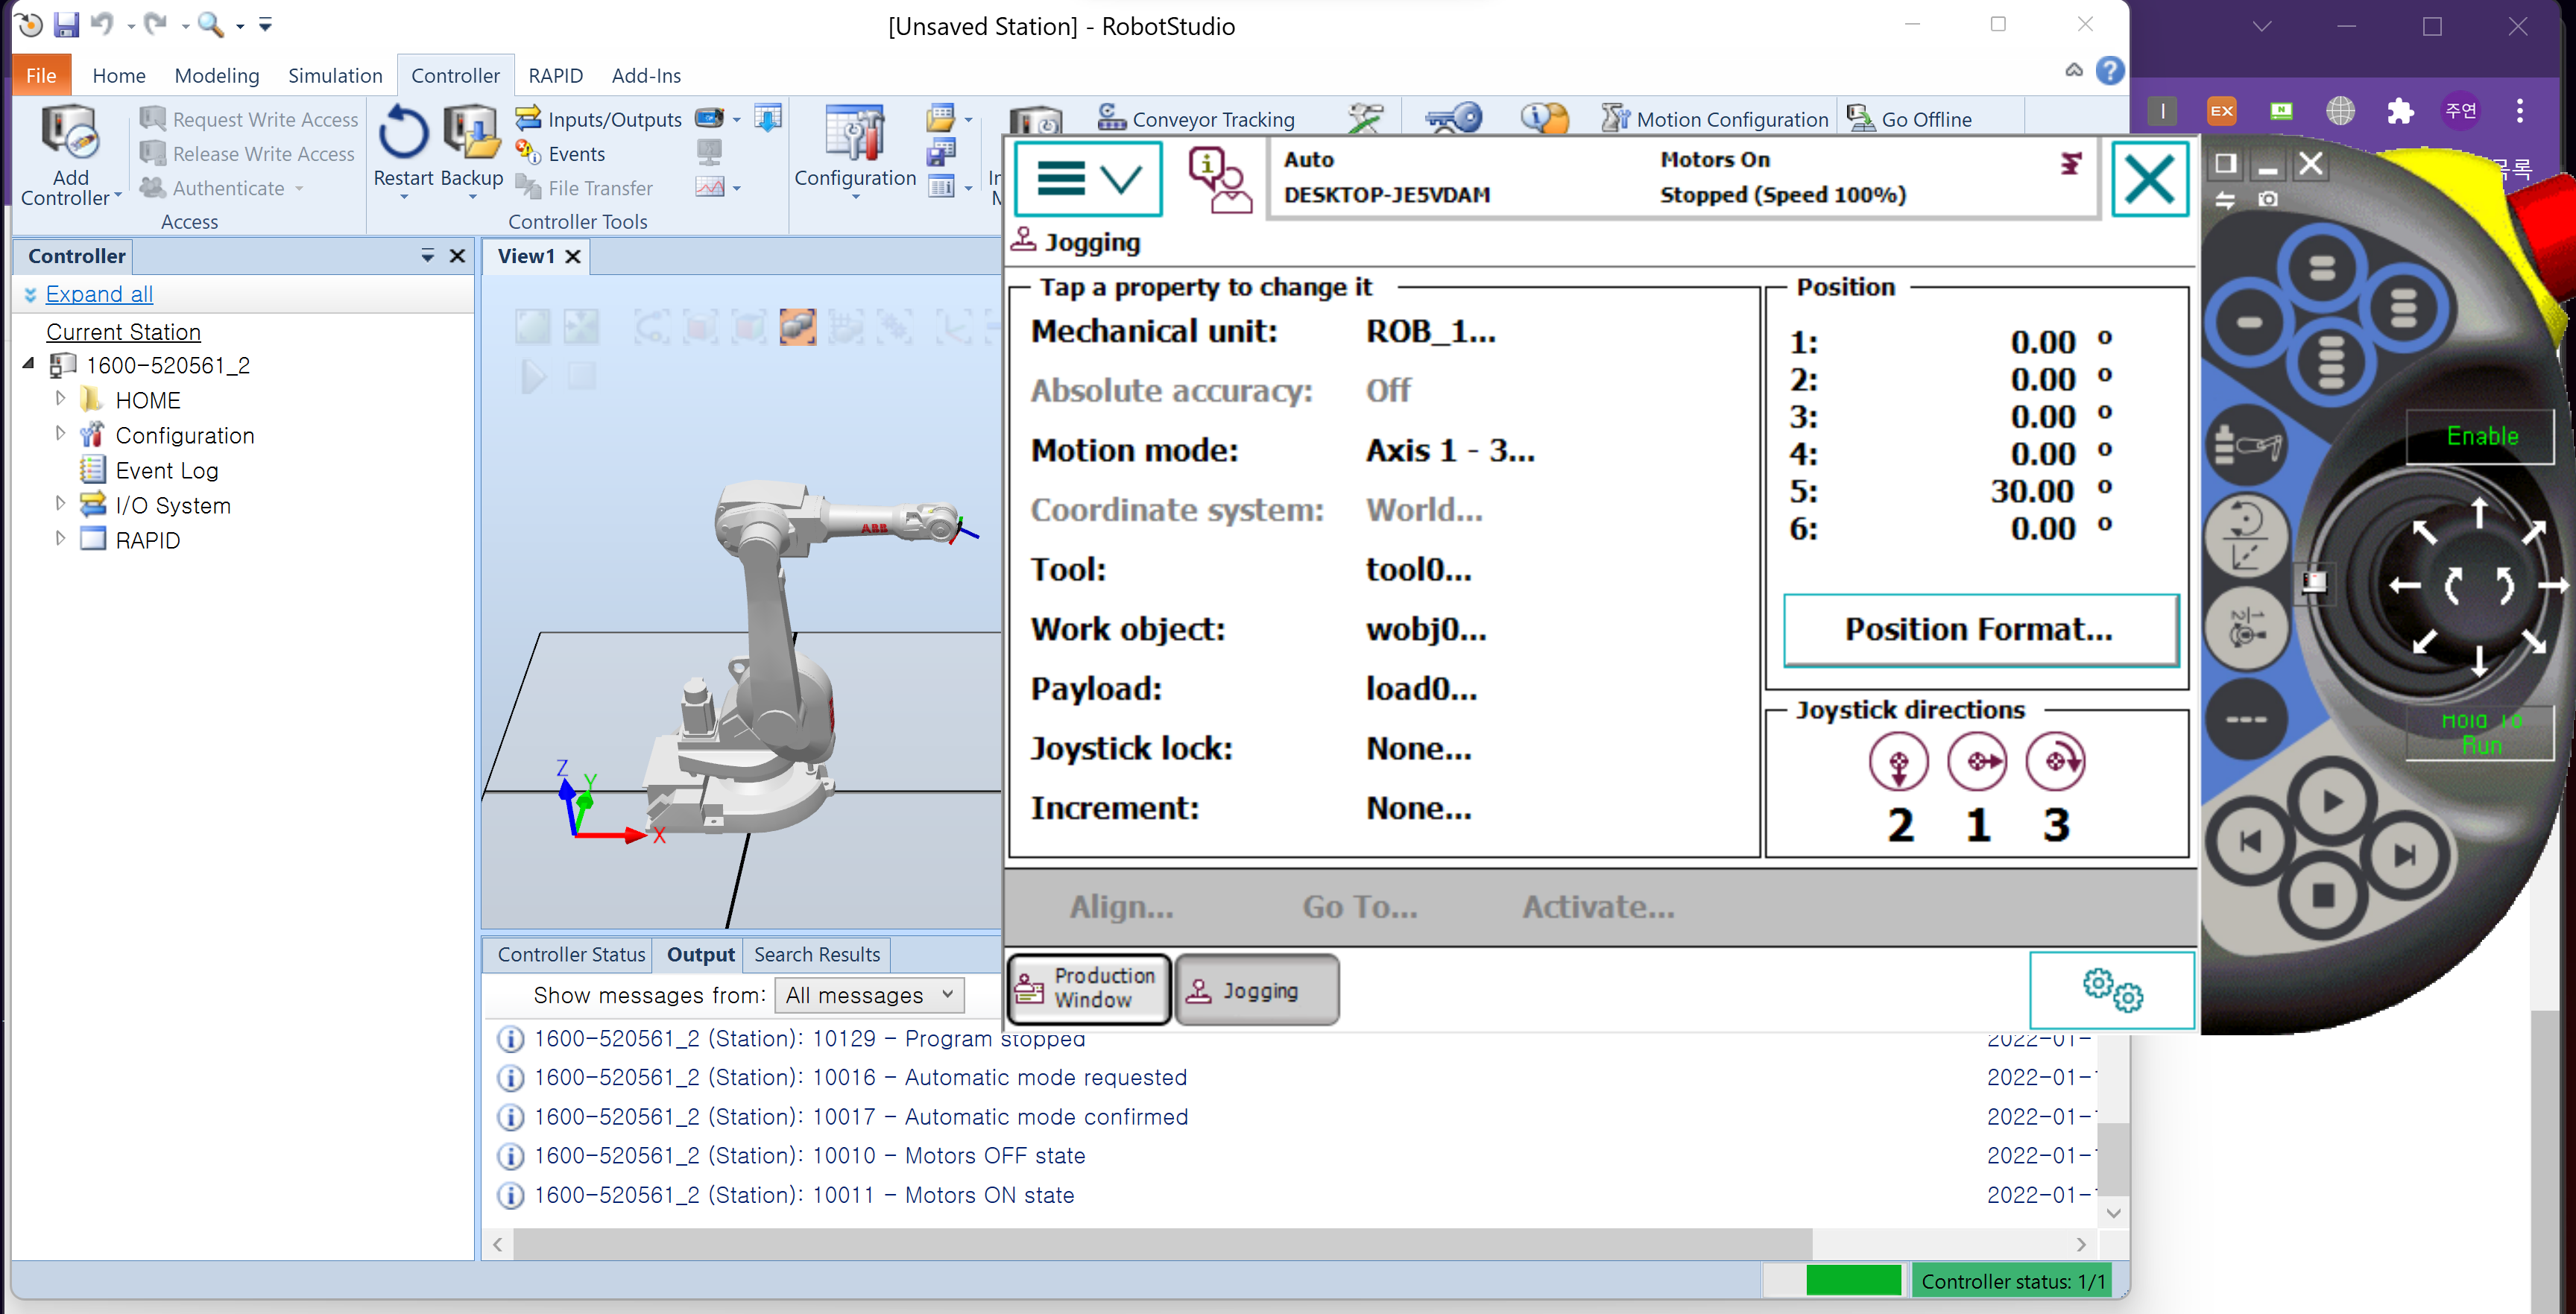2576x1314 pixels.
Task: Close the Jogging window with the X
Action: [2150, 179]
